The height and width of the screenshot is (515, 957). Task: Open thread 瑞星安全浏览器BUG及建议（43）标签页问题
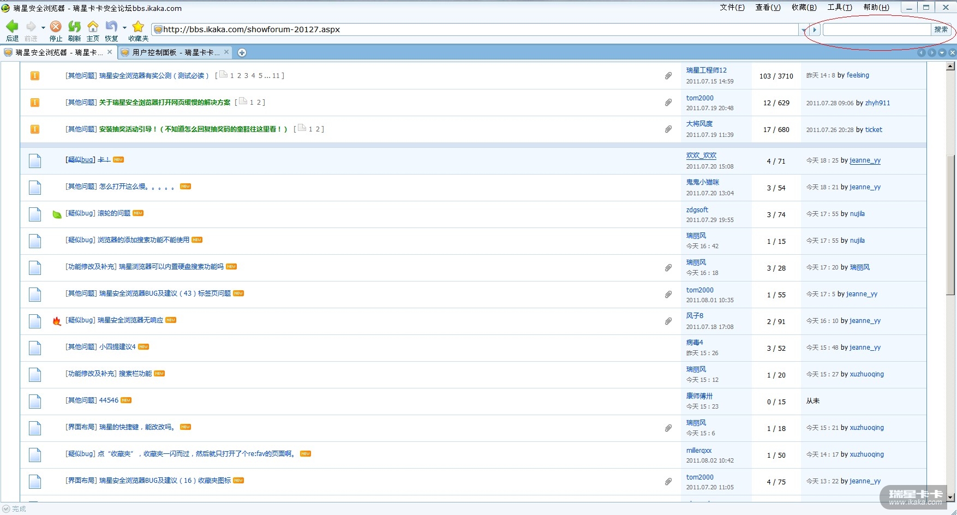pyautogui.click(x=165, y=294)
